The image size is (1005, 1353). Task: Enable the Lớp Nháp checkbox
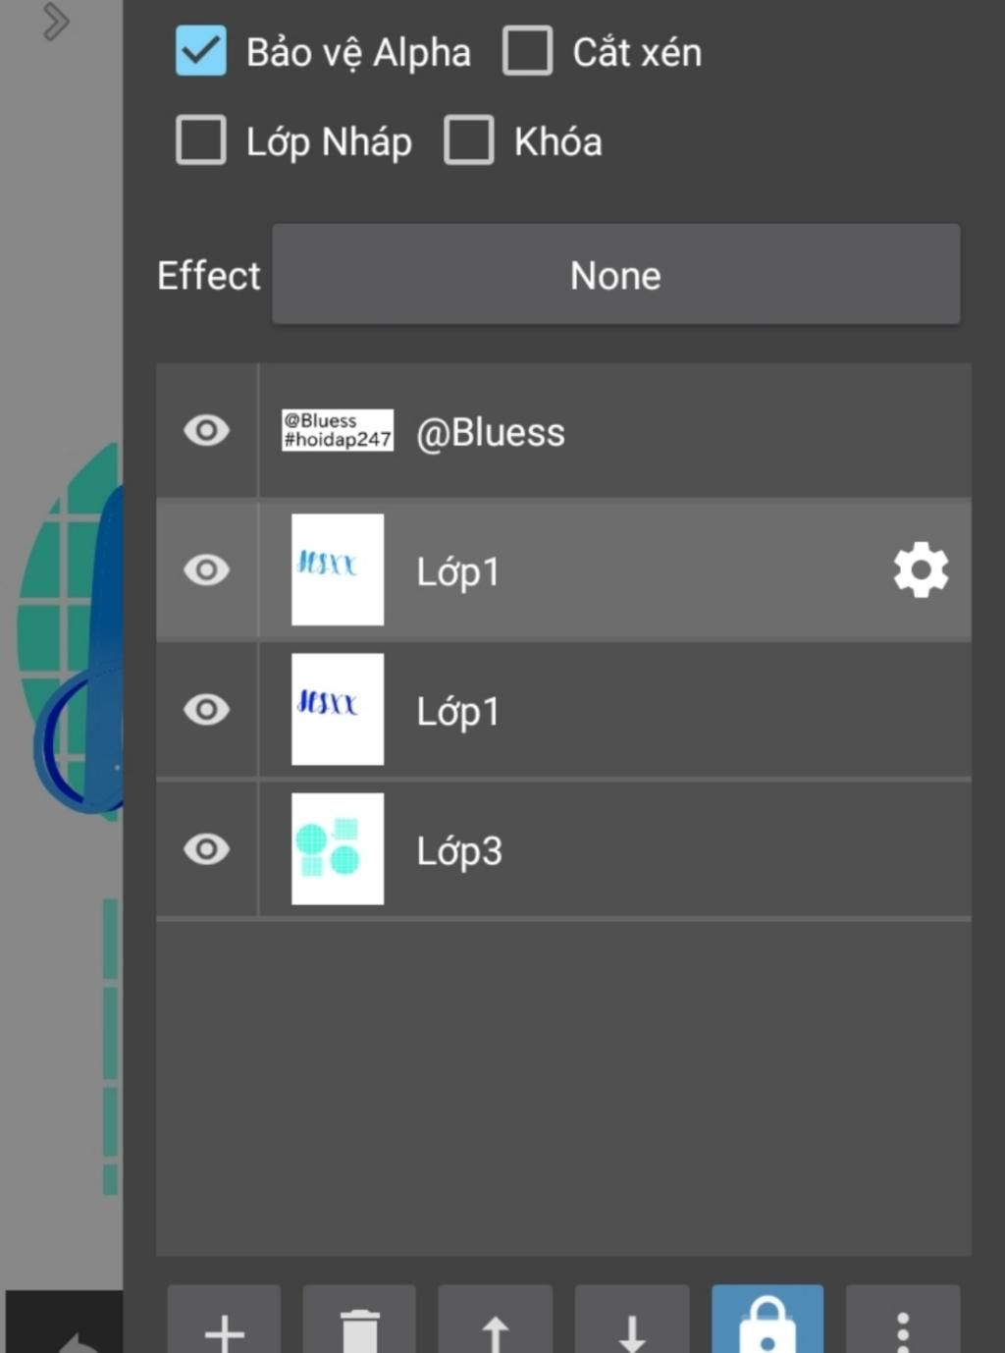pos(201,140)
